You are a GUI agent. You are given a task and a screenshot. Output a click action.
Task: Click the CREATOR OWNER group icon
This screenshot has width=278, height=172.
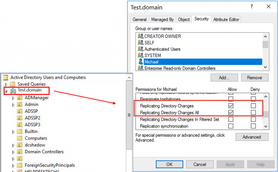(140, 36)
